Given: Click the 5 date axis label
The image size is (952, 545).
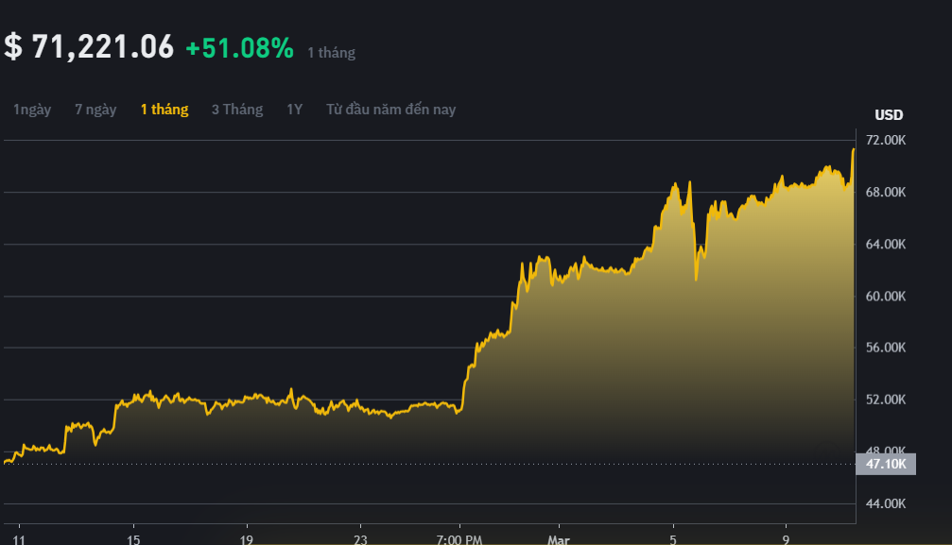Looking at the screenshot, I should [x=673, y=539].
